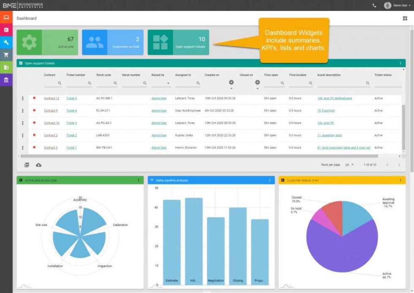Open row menu for Contract 12
The width and height of the screenshot is (414, 293).
click(23, 98)
